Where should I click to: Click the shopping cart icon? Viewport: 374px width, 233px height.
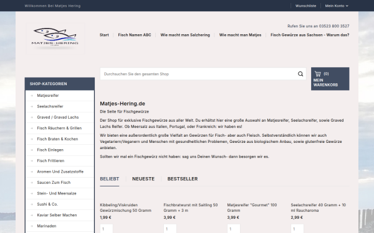click(x=318, y=74)
